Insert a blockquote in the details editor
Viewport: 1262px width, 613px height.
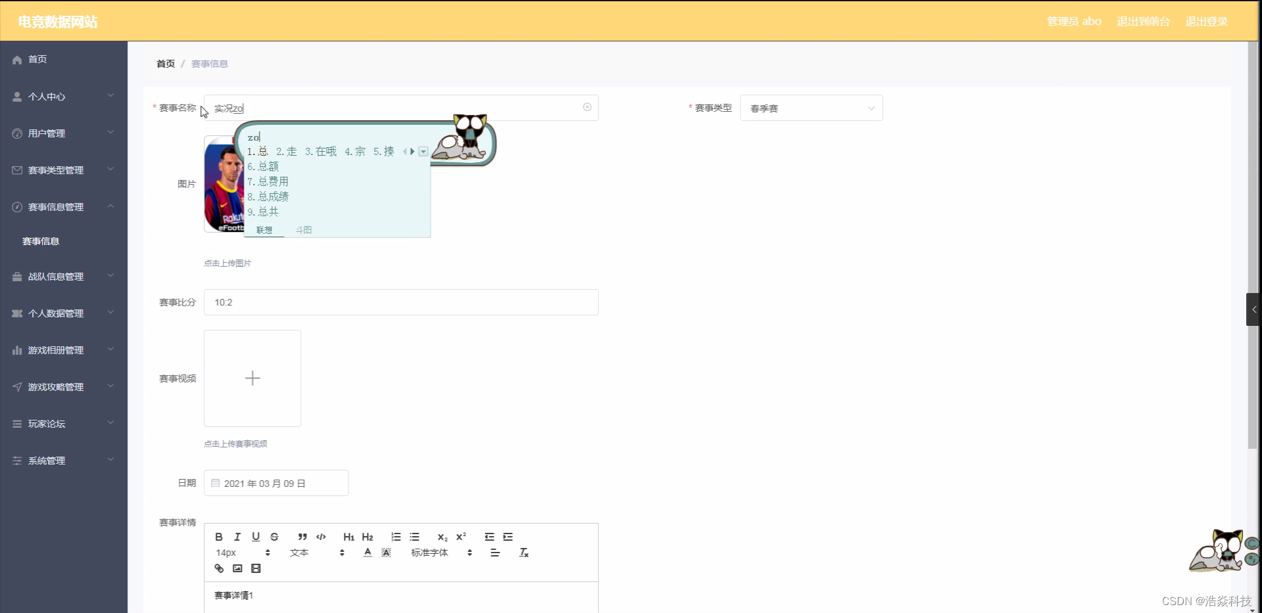pos(302,537)
